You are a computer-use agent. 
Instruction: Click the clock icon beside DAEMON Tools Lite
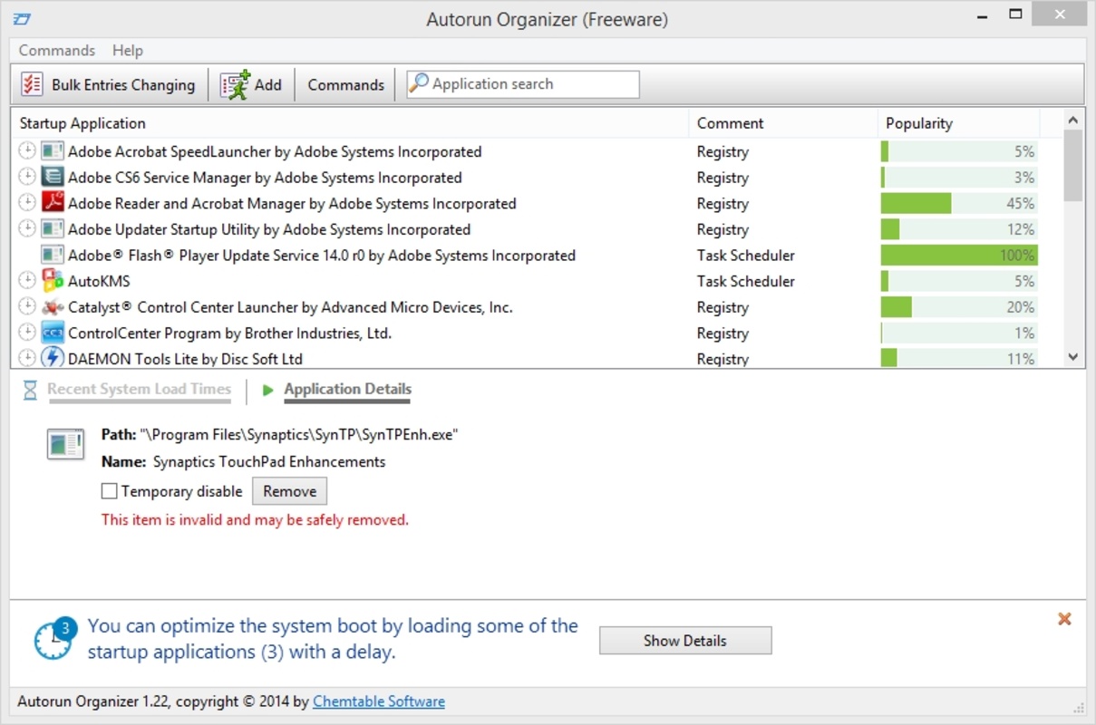27,358
